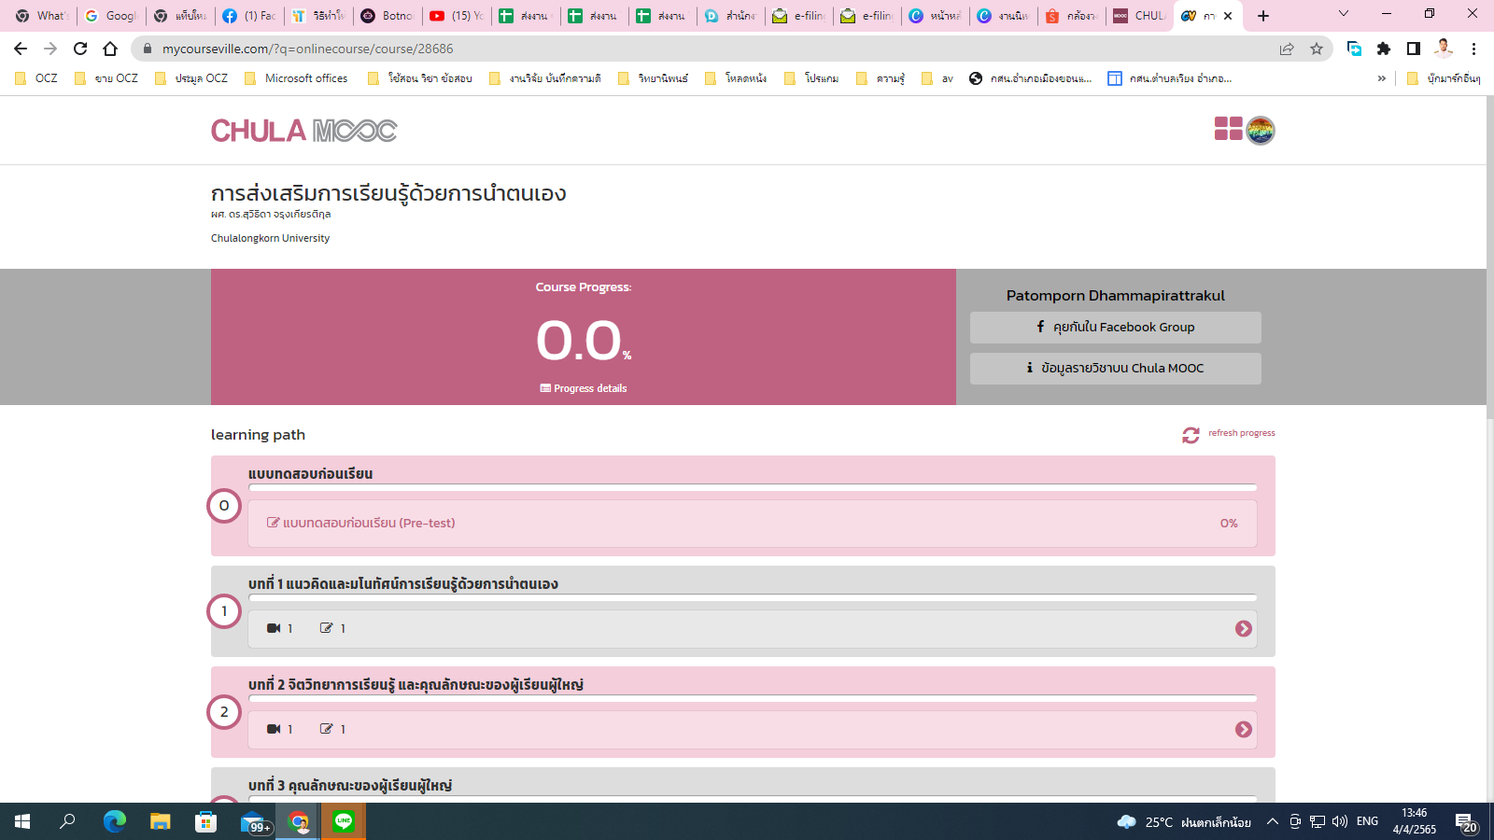Click the refresh progress icon
The height and width of the screenshot is (840, 1494).
(x=1191, y=435)
